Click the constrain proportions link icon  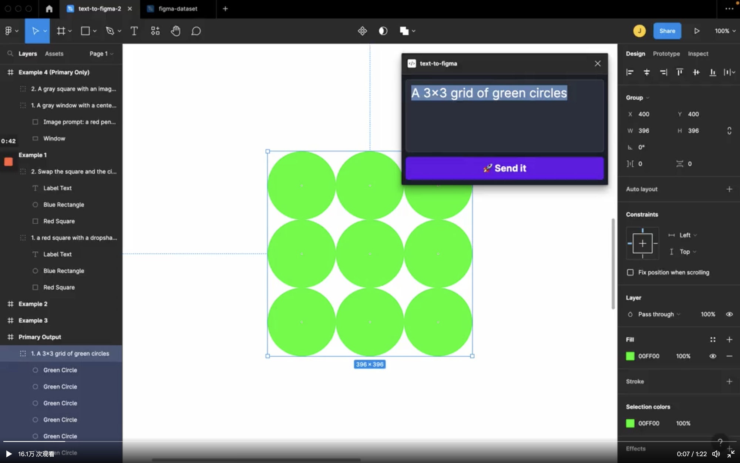(729, 131)
